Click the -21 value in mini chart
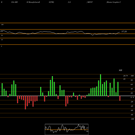Viewport: 135px width, 135px height. [x=87, y=128]
